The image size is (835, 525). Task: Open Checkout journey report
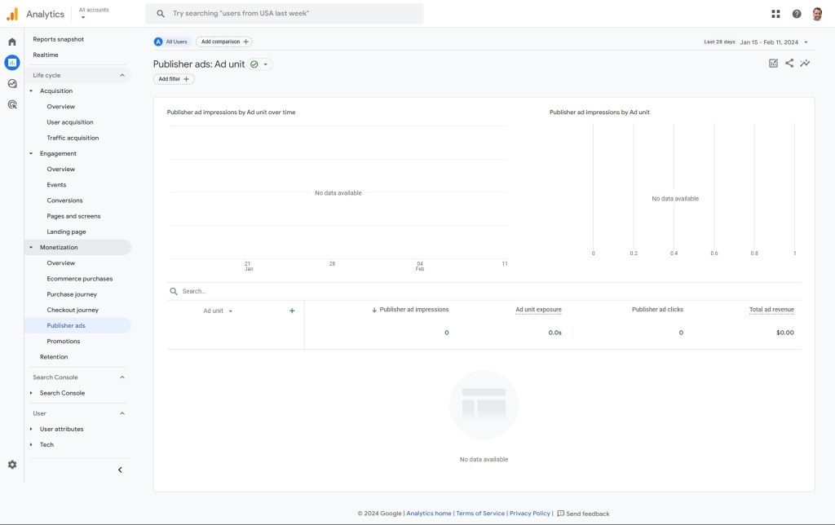point(73,310)
